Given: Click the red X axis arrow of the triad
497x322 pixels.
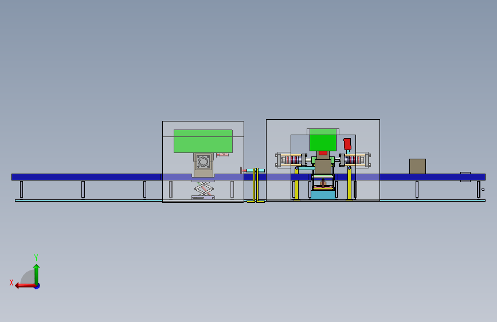Looking at the screenshot, I should (x=25, y=286).
